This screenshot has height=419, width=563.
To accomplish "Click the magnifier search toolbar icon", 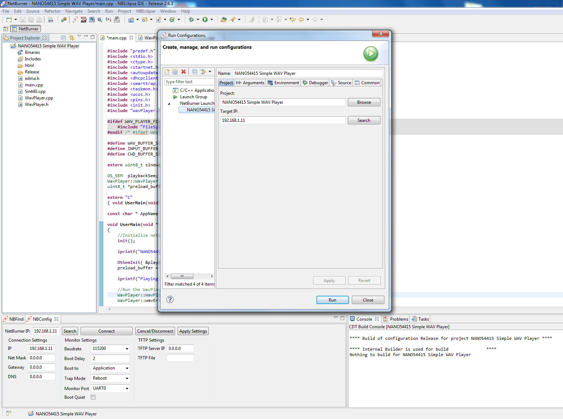I will click(x=100, y=20).
